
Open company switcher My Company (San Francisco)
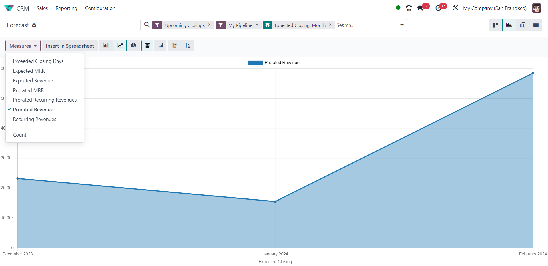[495, 8]
